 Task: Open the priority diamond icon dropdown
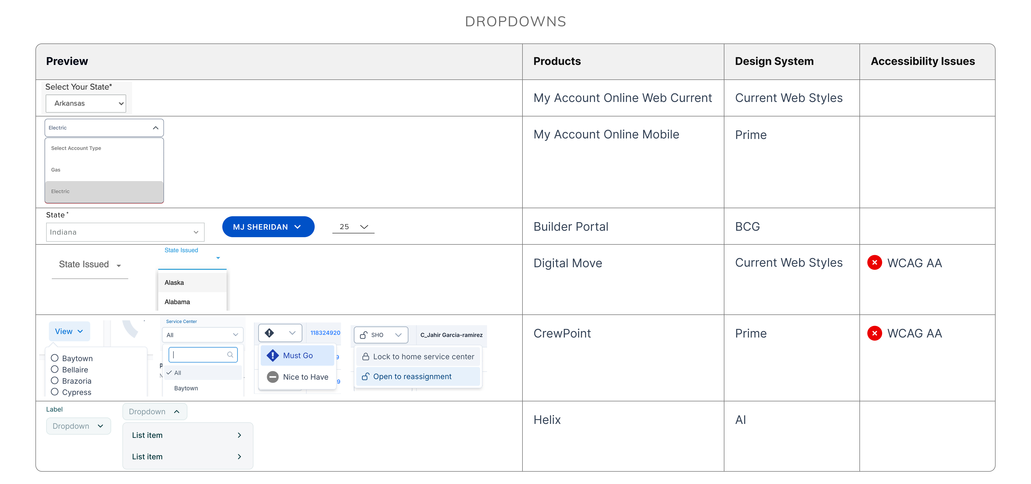(280, 333)
